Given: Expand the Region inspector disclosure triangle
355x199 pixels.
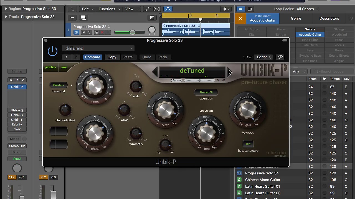Looking at the screenshot, I should coord(6,9).
